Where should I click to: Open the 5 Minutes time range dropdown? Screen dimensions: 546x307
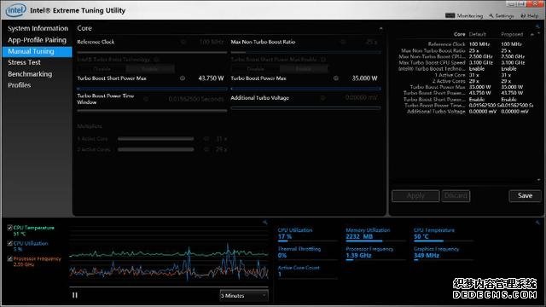click(244, 296)
